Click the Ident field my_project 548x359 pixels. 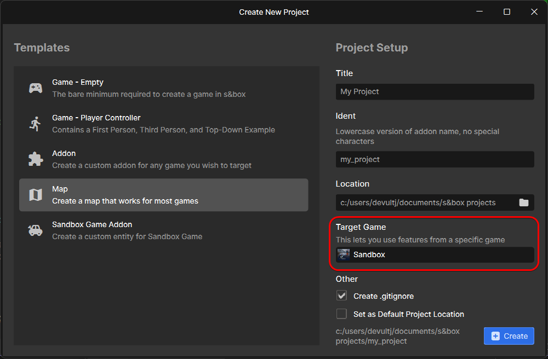click(x=435, y=159)
